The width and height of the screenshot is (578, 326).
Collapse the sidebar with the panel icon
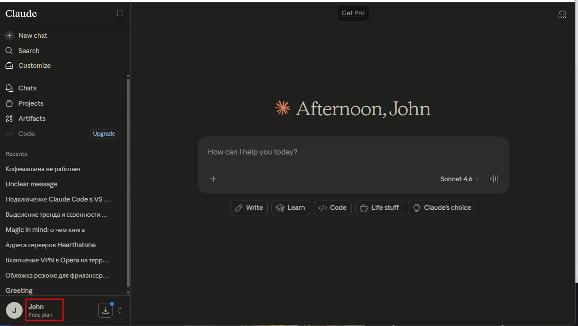pyautogui.click(x=119, y=13)
